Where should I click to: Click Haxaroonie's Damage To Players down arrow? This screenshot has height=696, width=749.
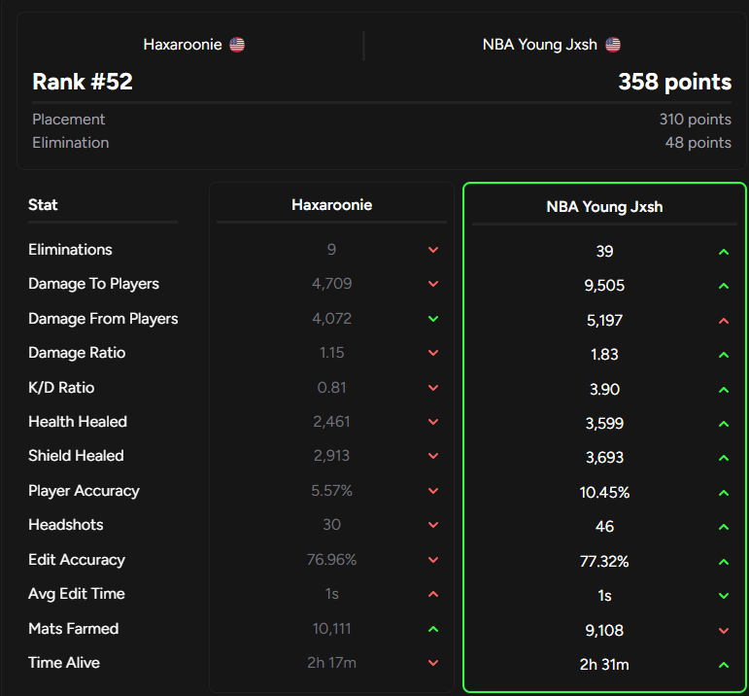tap(433, 284)
